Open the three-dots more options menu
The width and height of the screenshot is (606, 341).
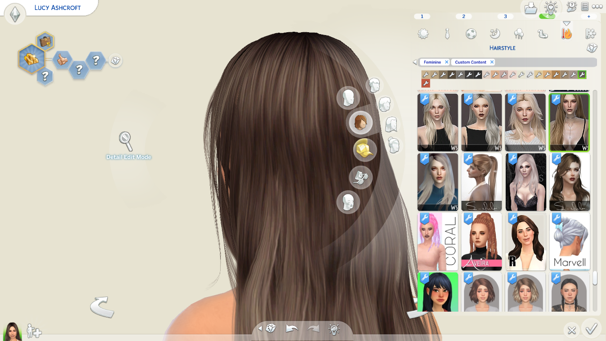[597, 7]
